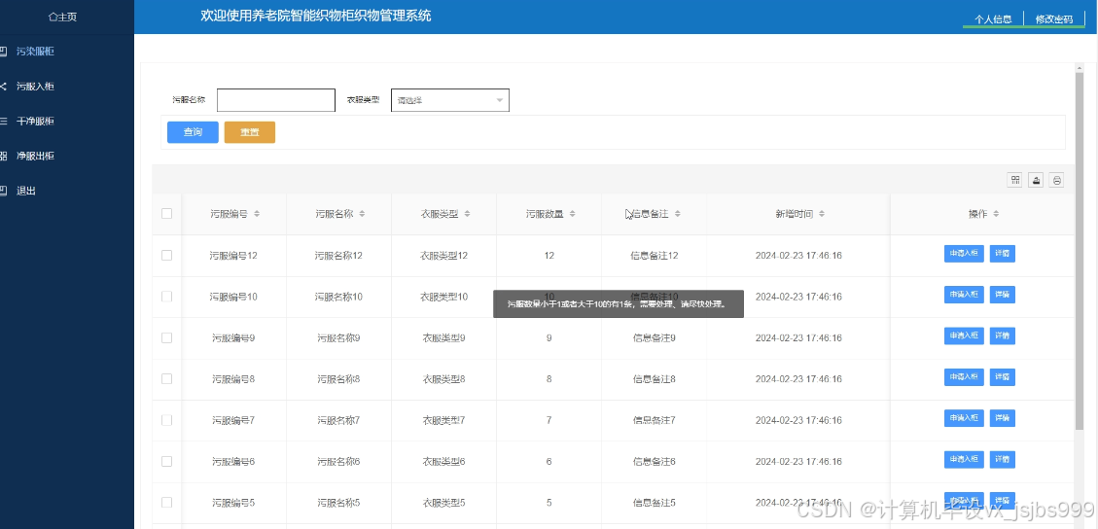
Task: Sort by 污服数量 column arrows
Action: 572,214
